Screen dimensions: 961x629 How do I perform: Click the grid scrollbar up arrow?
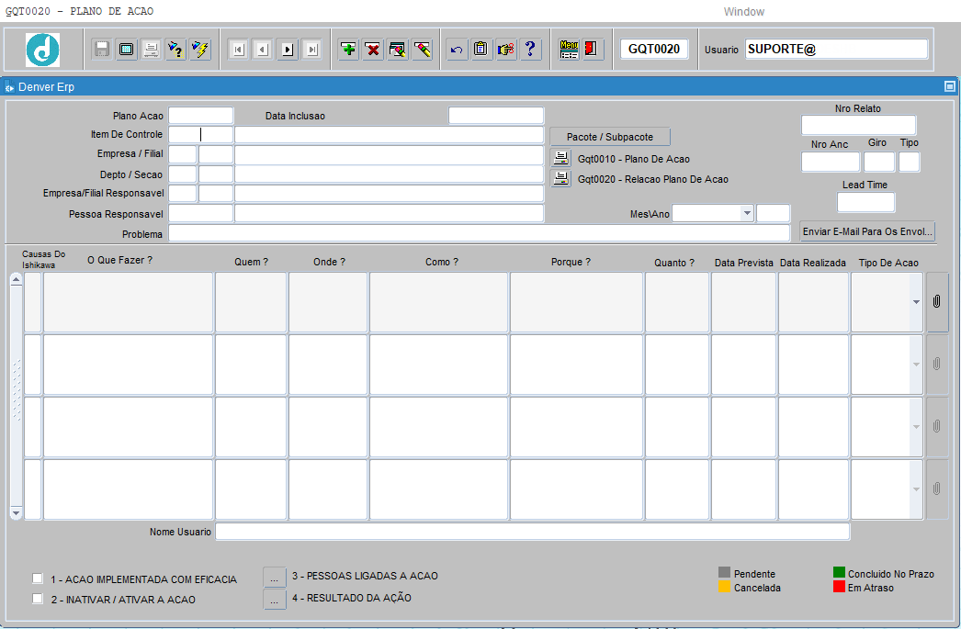(16, 279)
